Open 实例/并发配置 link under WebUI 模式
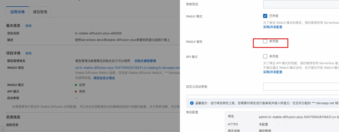Screen dimensions: 339x132 coord(273,27)
